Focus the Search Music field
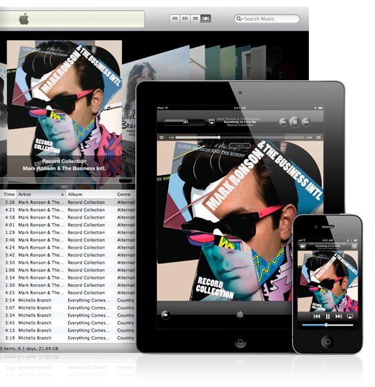 pyautogui.click(x=267, y=19)
